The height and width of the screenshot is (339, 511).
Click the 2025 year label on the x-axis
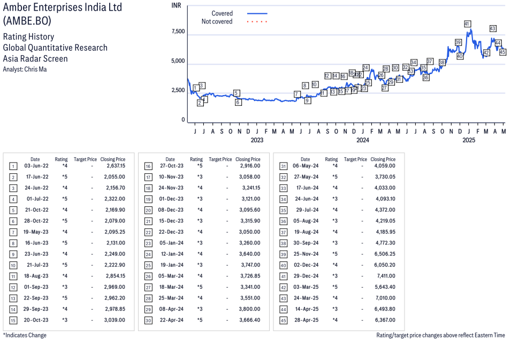(469, 140)
